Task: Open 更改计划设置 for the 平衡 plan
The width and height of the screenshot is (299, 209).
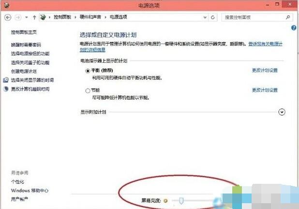Action: click(x=265, y=71)
